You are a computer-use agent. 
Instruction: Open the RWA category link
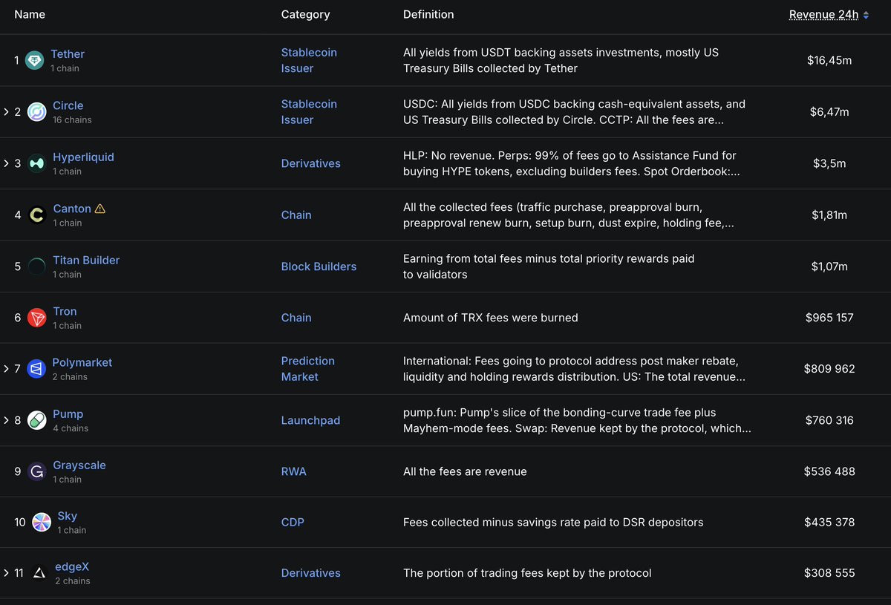pyautogui.click(x=293, y=471)
